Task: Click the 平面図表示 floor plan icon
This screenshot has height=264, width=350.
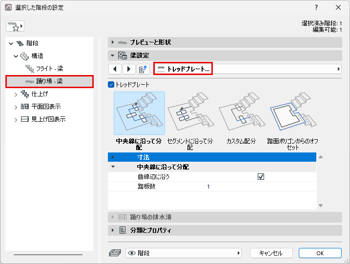Action: [25, 107]
